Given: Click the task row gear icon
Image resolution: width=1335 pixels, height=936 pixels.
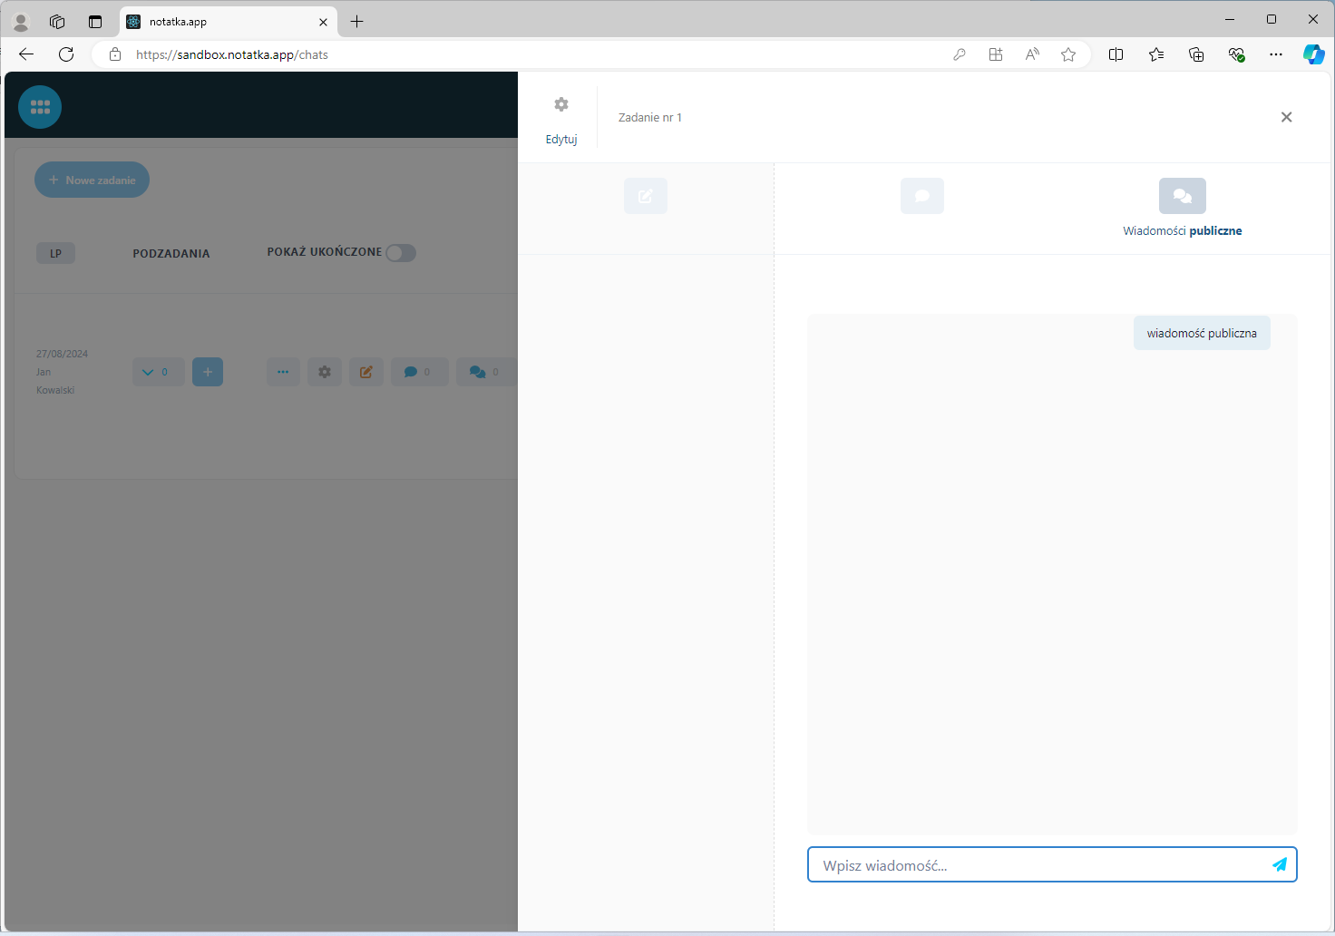Looking at the screenshot, I should (x=325, y=372).
